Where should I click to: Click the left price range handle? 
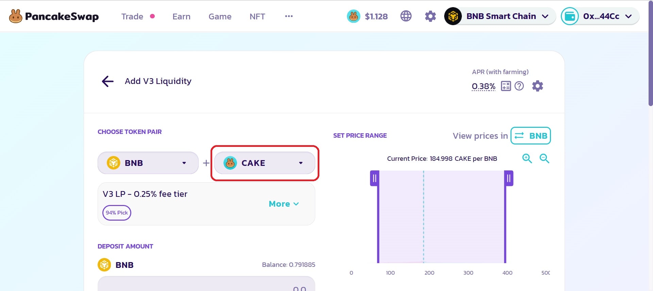pyautogui.click(x=374, y=178)
